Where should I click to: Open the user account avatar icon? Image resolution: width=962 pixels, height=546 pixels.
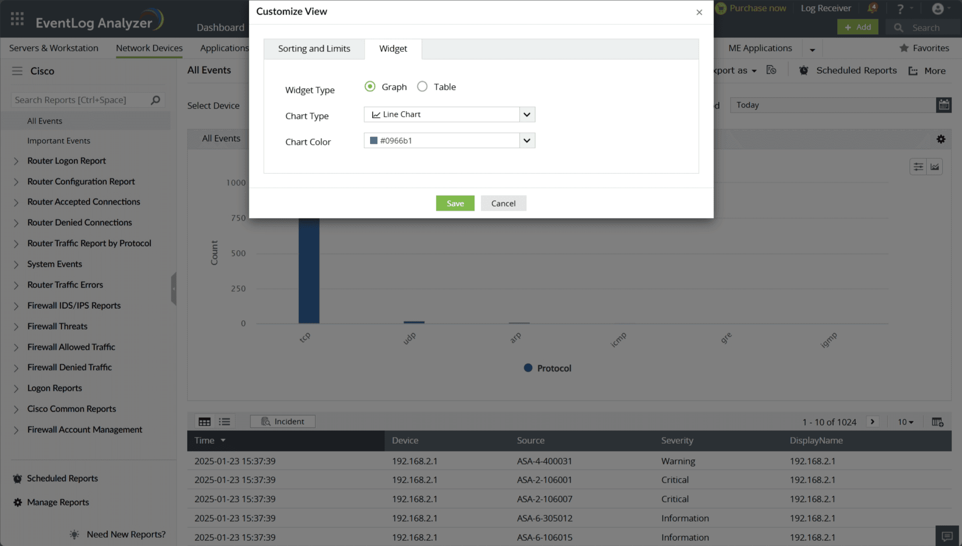(x=938, y=9)
